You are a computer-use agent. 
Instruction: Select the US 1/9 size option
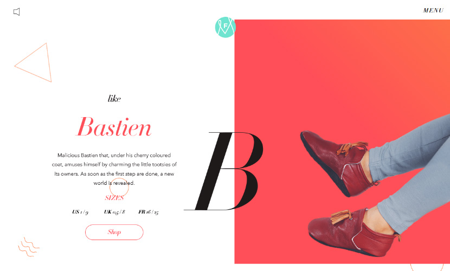pos(80,212)
